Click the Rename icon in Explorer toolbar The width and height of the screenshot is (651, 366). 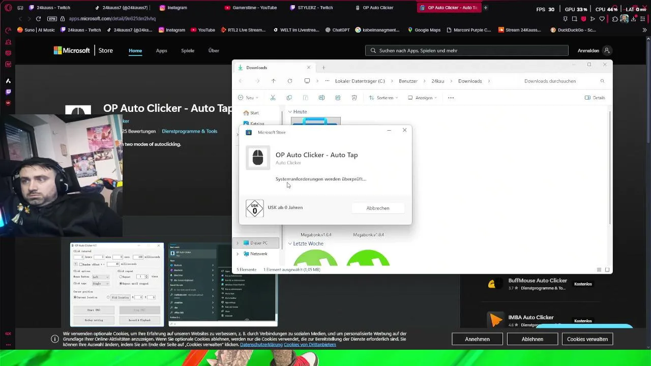pos(321,98)
